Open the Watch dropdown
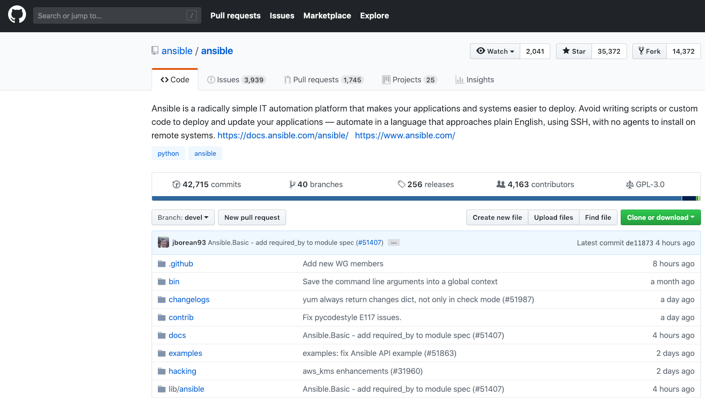This screenshot has height=398, width=705. (x=495, y=51)
